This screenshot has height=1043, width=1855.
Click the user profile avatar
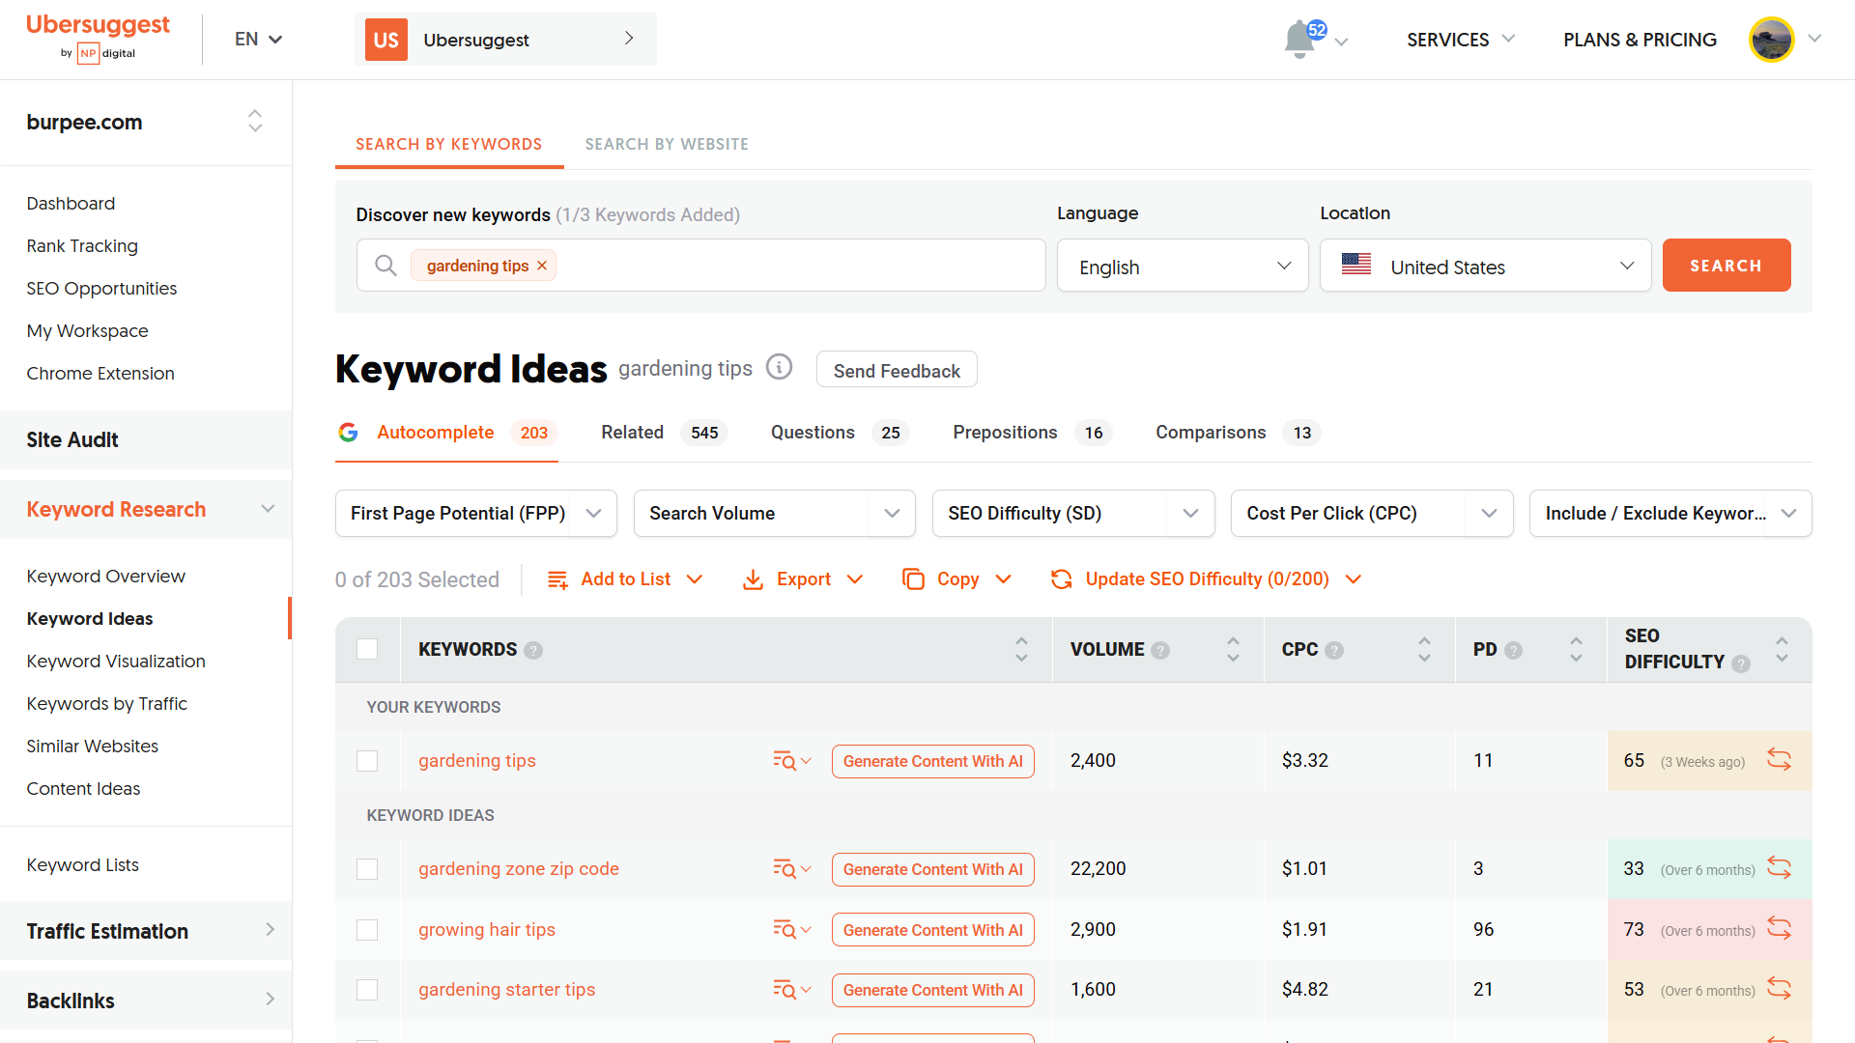tap(1771, 40)
